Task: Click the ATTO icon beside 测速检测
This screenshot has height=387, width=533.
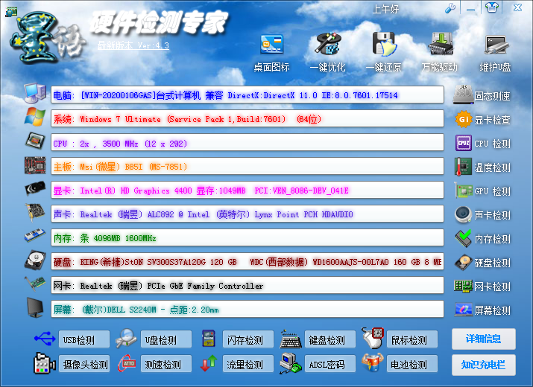Action: (127, 364)
